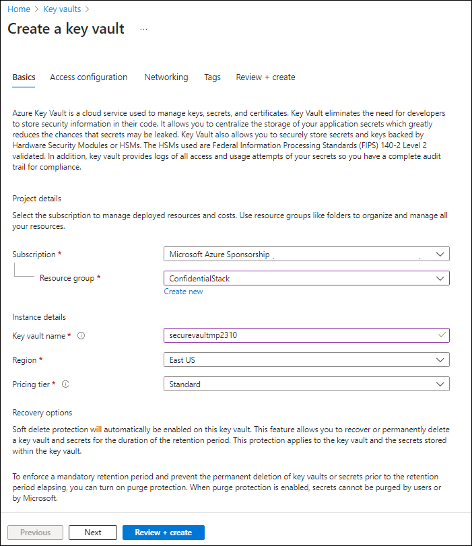
Task: Expand the Pricing tier dropdown
Action: [x=441, y=384]
